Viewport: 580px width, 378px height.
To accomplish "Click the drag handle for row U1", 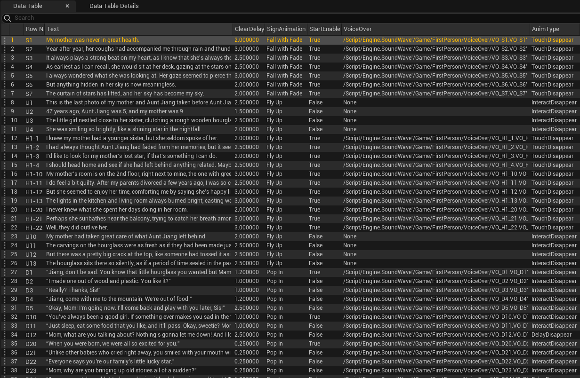I will 5,102.
